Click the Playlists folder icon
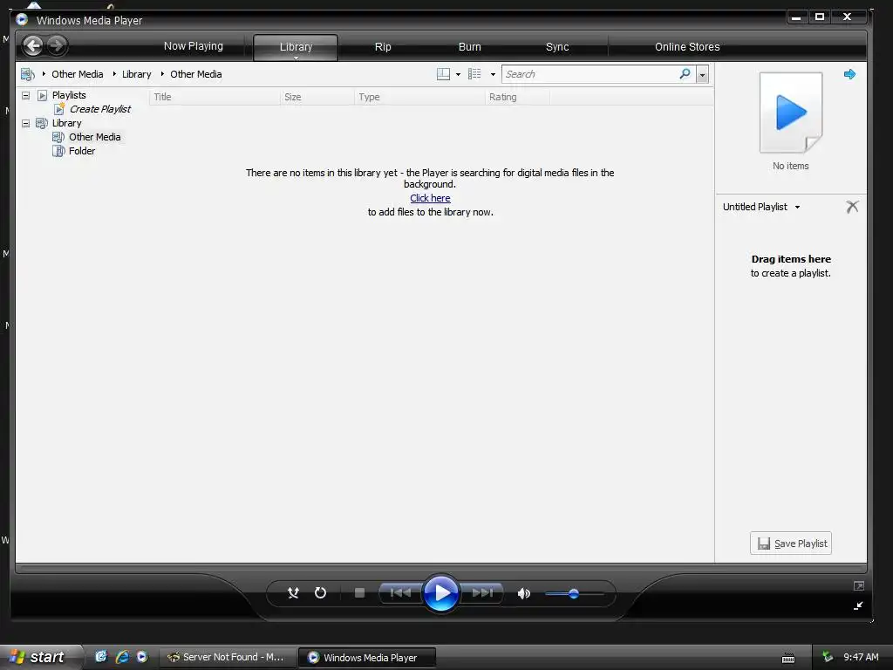Image resolution: width=893 pixels, height=670 pixels. pos(42,95)
